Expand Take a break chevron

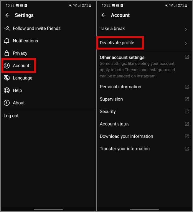point(186,29)
